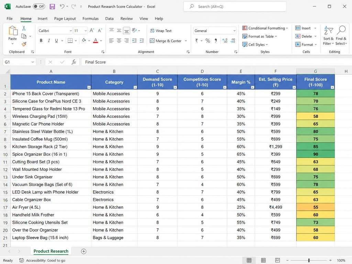The width and height of the screenshot is (352, 264).
Task: Click the Insert Function fx icon
Action: point(74,62)
